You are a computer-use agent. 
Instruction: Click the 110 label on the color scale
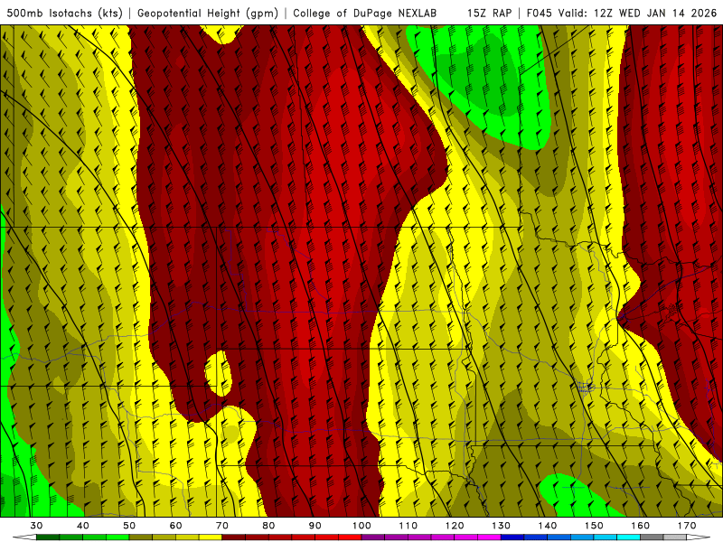tap(408, 526)
